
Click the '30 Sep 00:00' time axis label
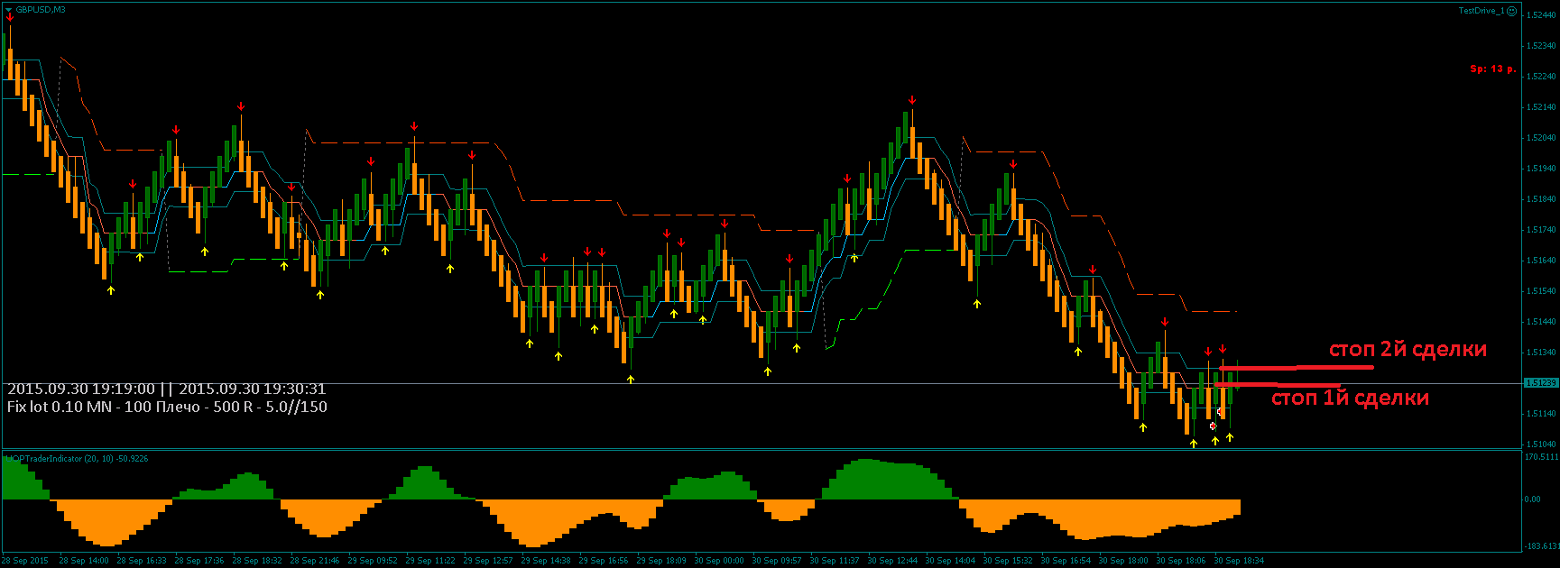[x=719, y=560]
